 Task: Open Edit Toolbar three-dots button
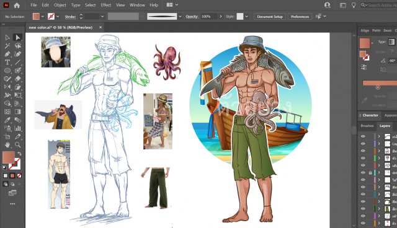tap(12, 204)
